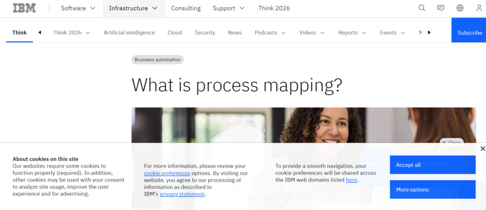Expand the Videos submenu
The height and width of the screenshot is (210, 486).
coord(312,33)
